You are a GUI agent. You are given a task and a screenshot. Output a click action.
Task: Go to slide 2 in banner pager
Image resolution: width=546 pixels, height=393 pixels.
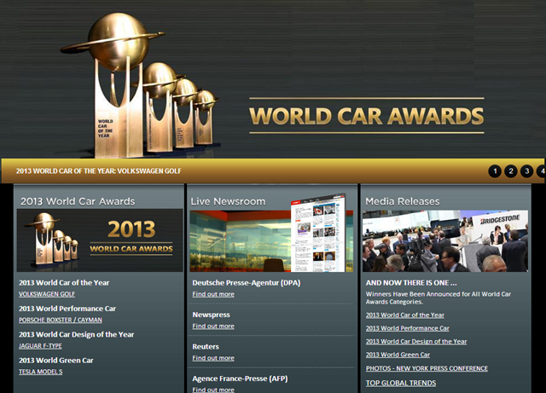point(511,171)
